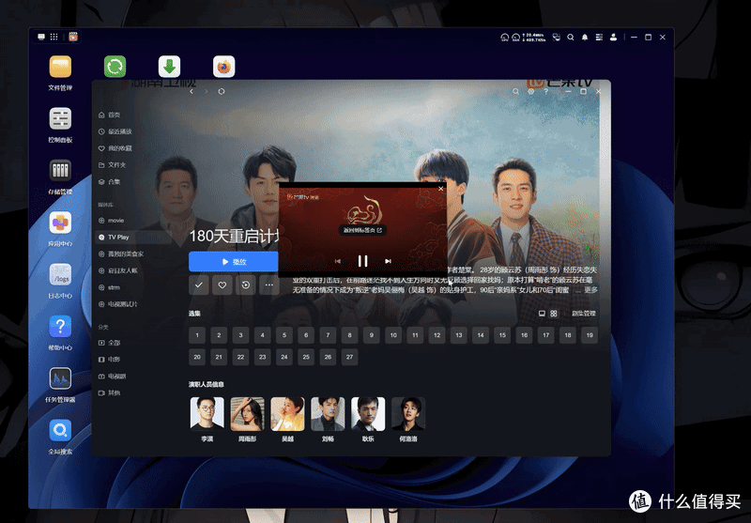Select episode 27
Viewport: 751px width, 523px height.
click(x=349, y=357)
